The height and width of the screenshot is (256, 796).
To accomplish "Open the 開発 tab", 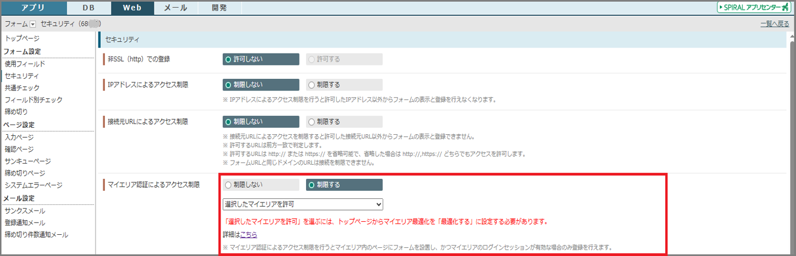I will [x=218, y=8].
